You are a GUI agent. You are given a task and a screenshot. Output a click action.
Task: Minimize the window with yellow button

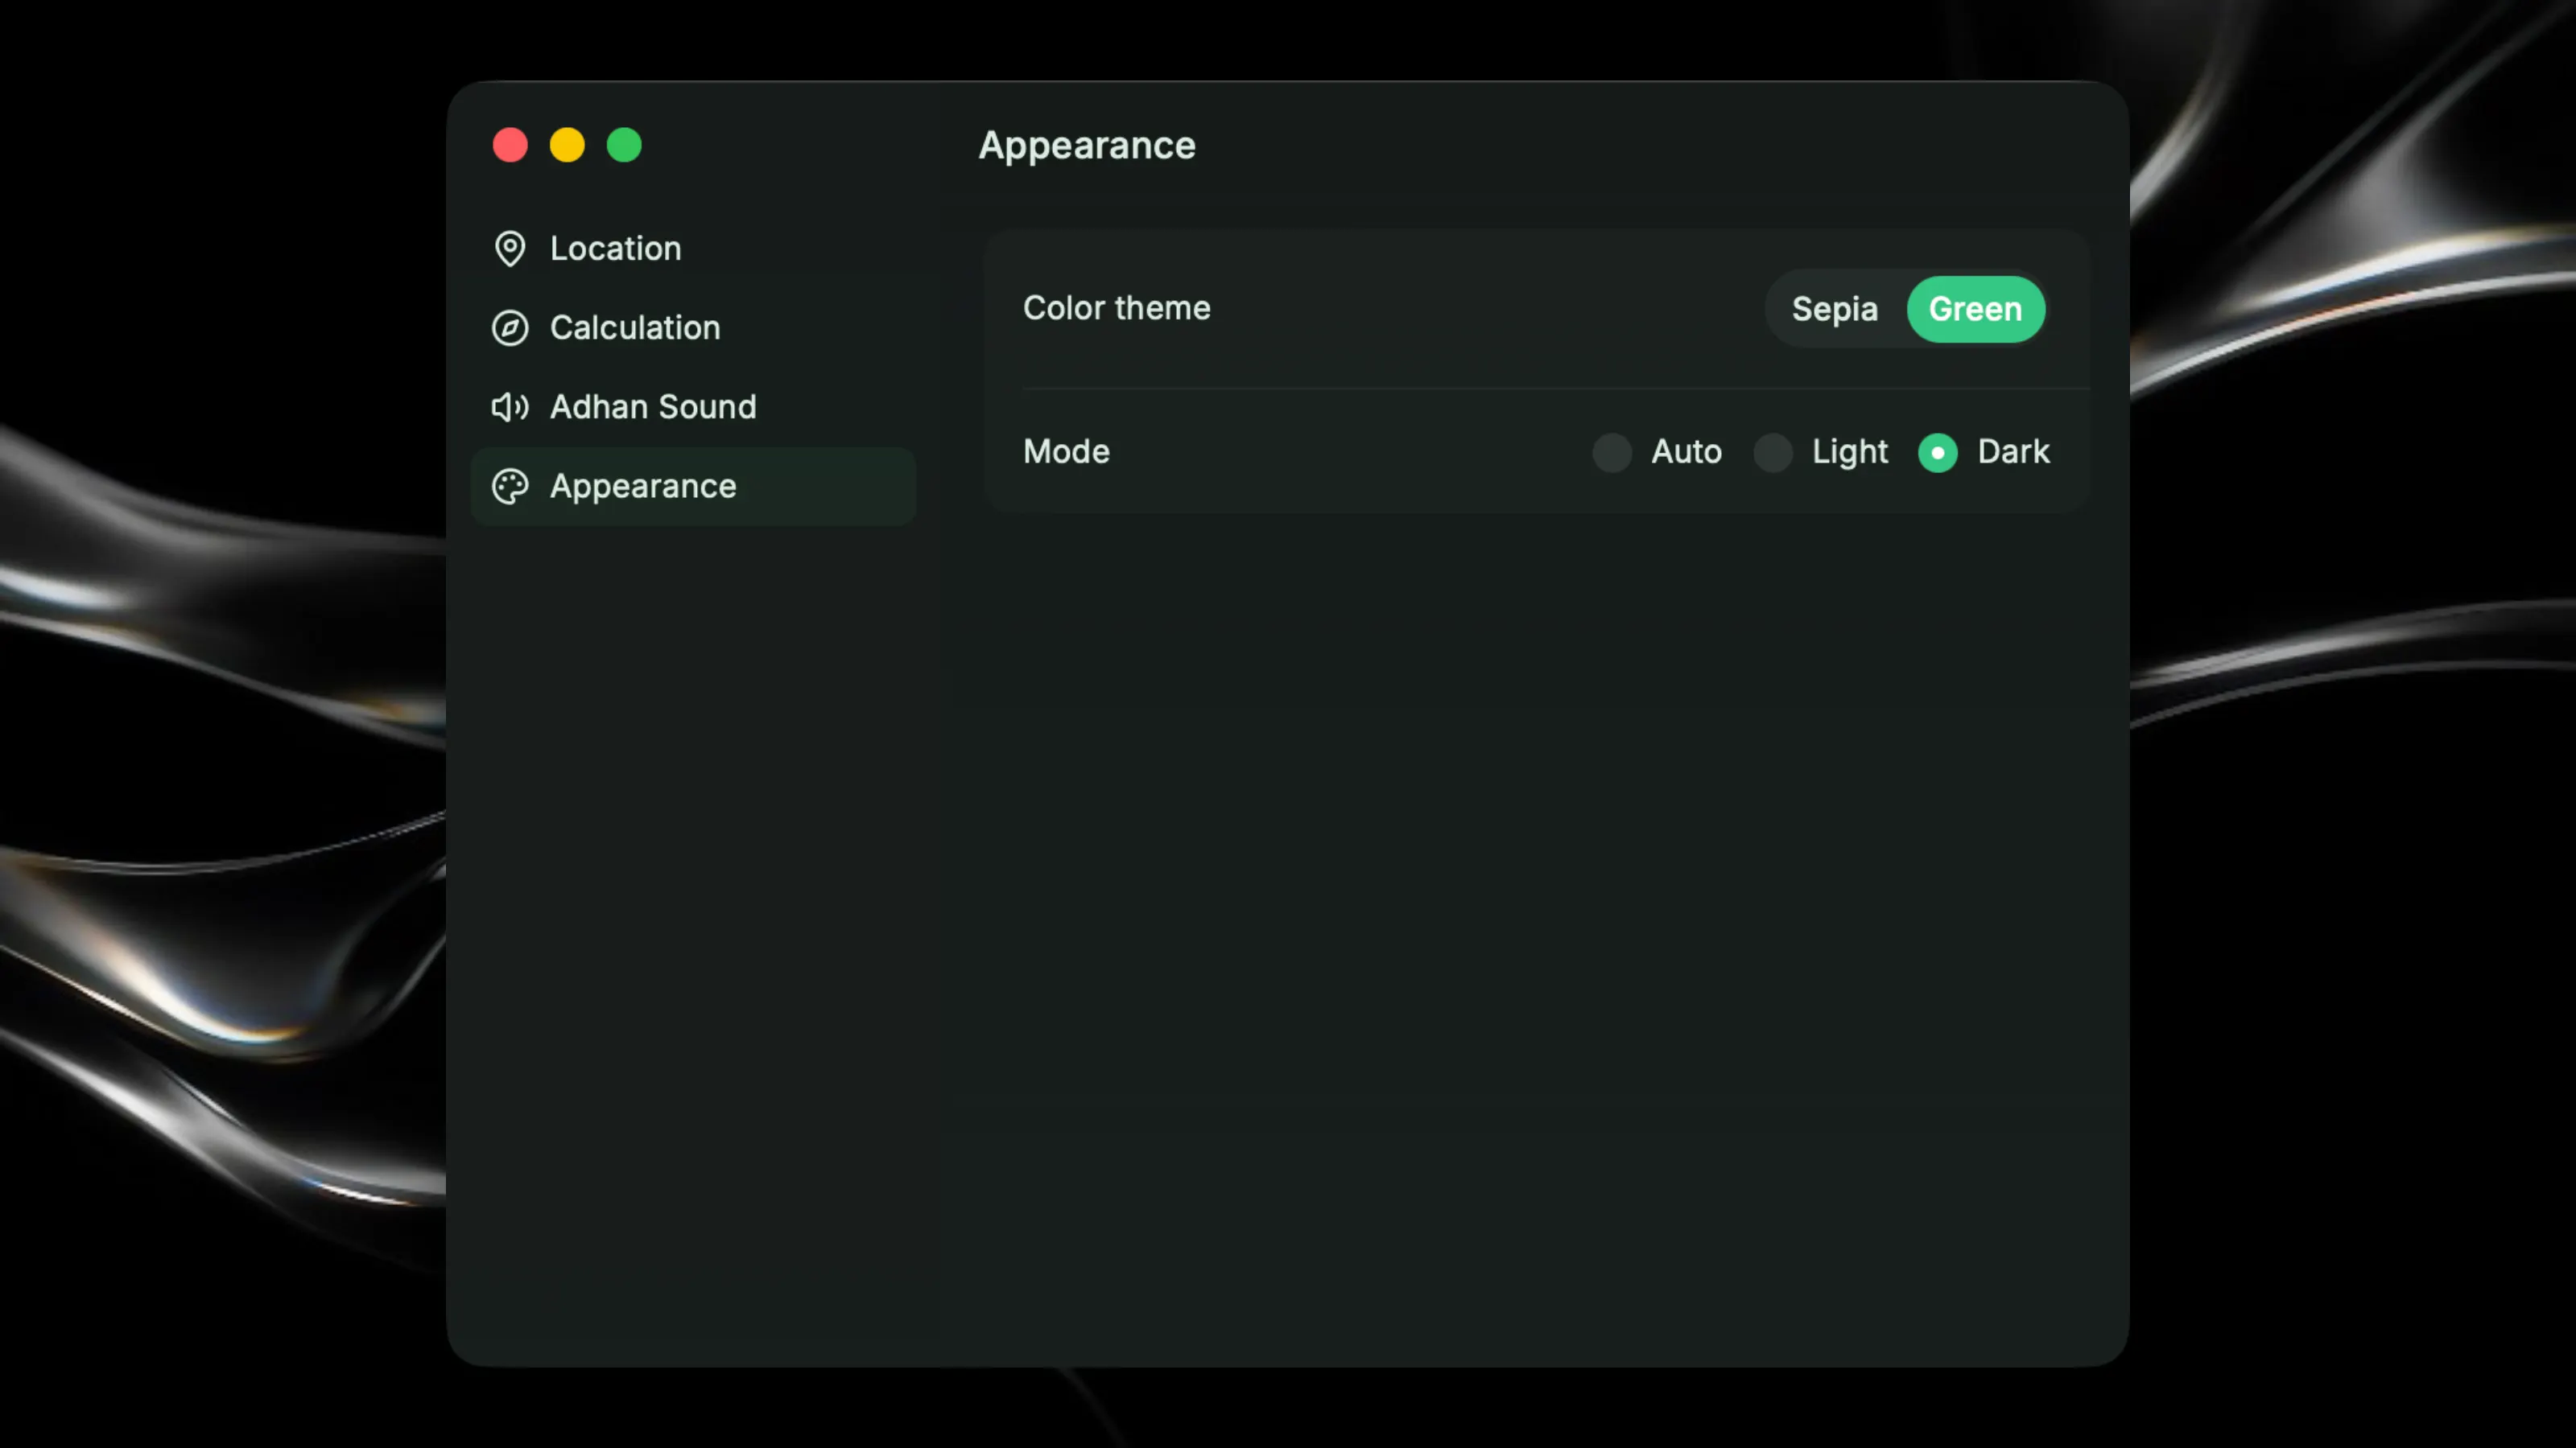click(567, 145)
